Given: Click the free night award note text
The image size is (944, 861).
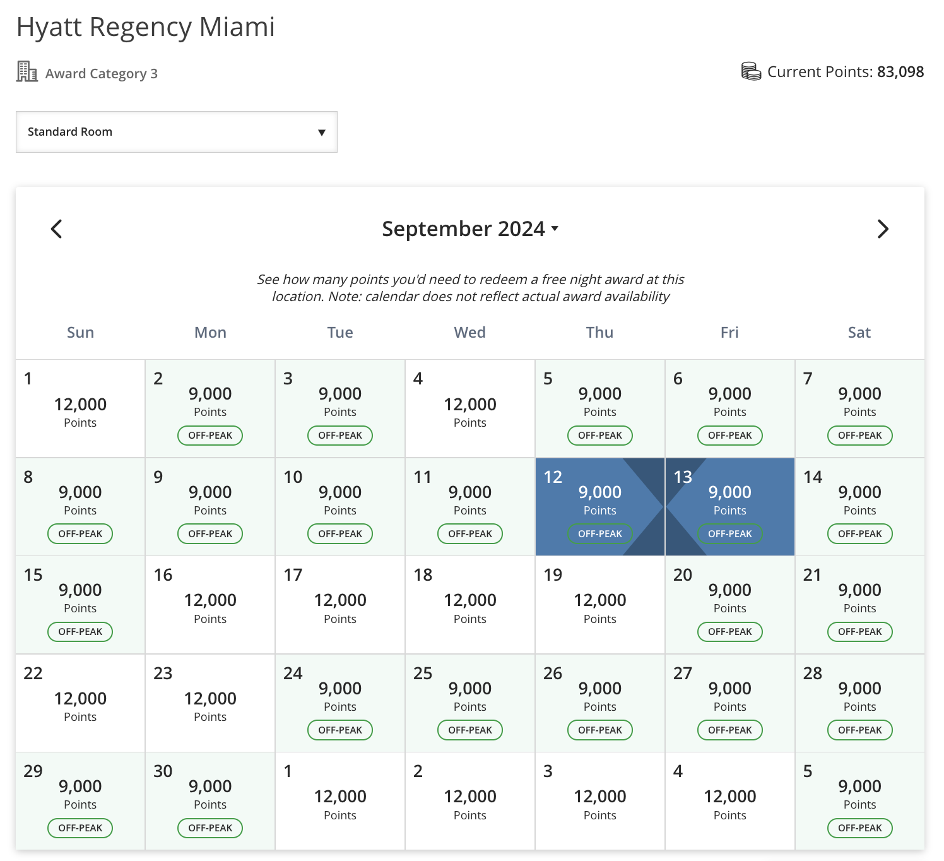Looking at the screenshot, I should tap(470, 288).
